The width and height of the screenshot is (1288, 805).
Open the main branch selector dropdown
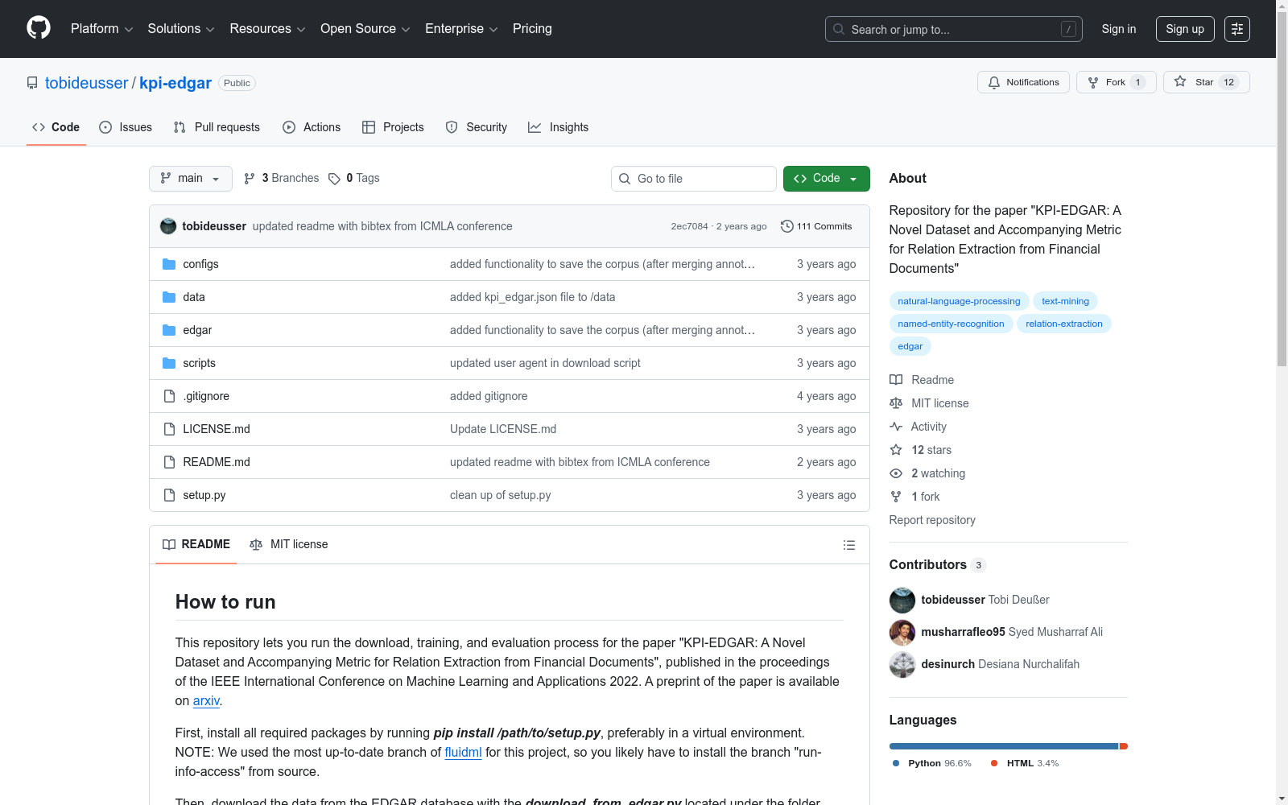pos(191,179)
